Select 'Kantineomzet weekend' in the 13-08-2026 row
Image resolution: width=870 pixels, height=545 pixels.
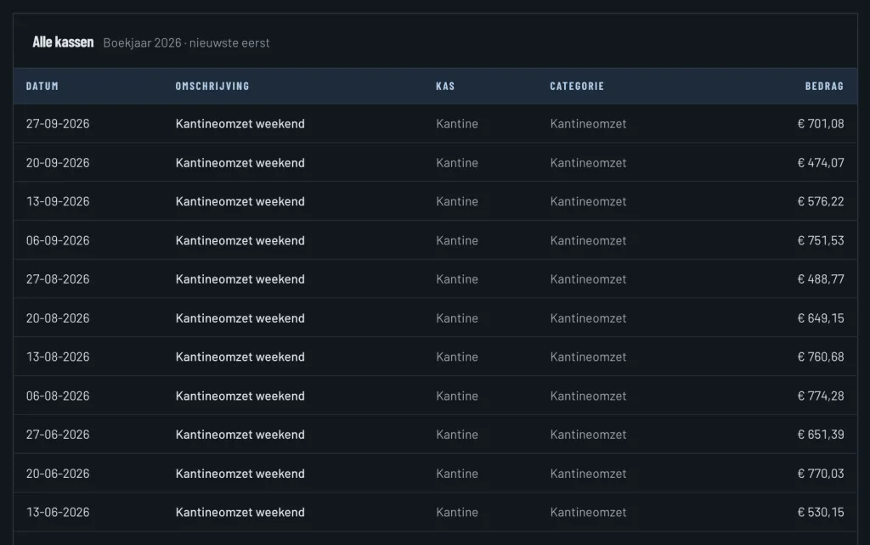click(240, 357)
